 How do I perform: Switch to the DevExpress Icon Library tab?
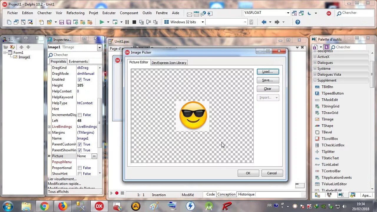[169, 63]
